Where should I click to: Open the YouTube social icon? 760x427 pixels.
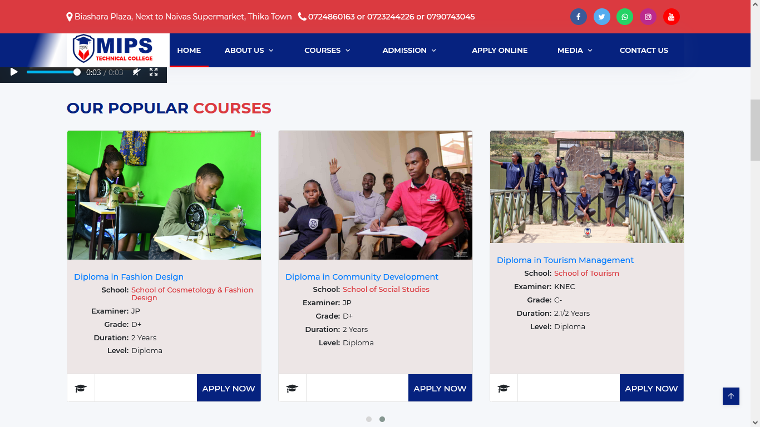[x=672, y=17]
